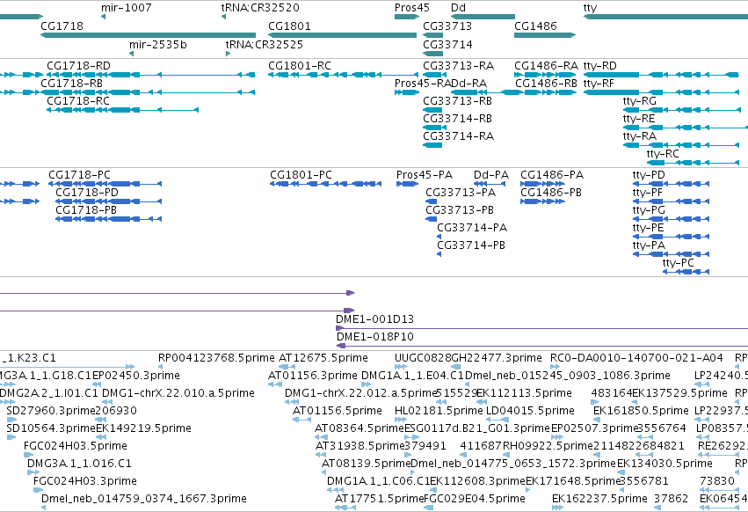Select EST LD04015.5prime

pos(497,420)
